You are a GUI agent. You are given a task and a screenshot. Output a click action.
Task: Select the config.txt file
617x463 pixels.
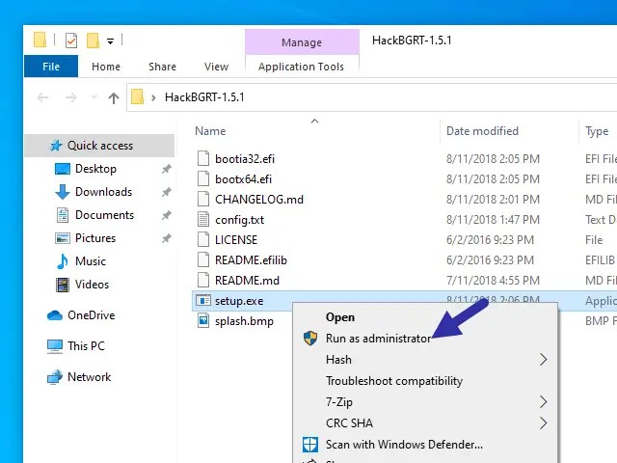coord(240,220)
